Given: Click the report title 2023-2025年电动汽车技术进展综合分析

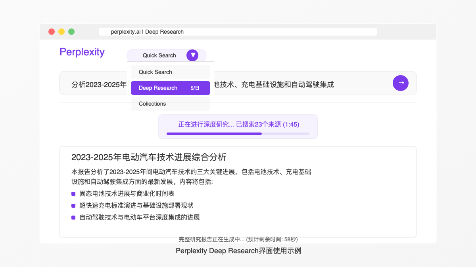Looking at the screenshot, I should 149,157.
